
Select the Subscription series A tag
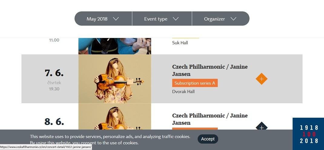[195, 83]
